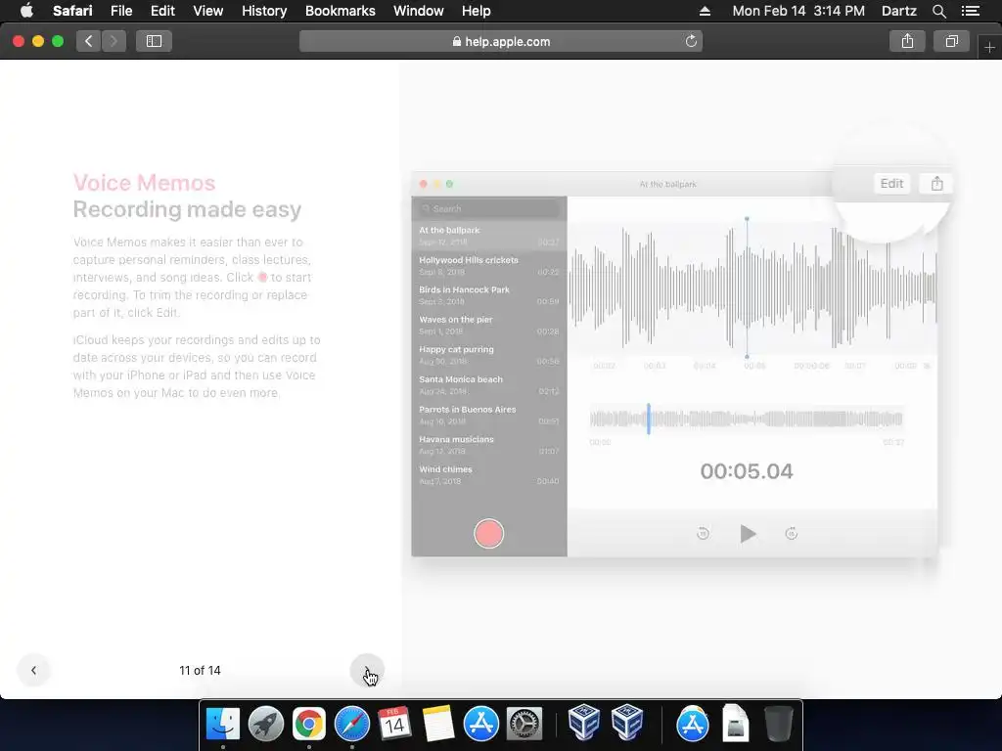
Task: Open the Bookmarks menu
Action: [340, 11]
